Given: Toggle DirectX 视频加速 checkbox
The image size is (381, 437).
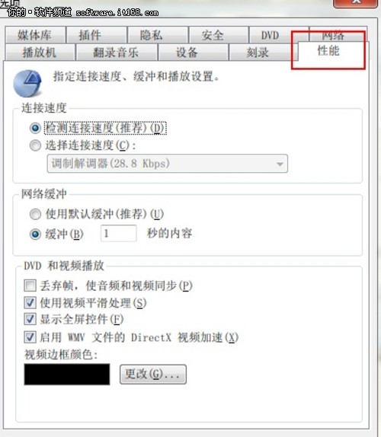Looking at the screenshot, I should pos(30,337).
